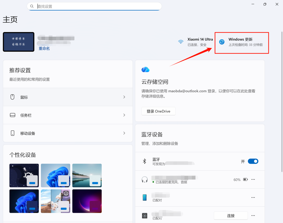Image resolution: width=283 pixels, height=223 pixels.
Task: Open more options for the headphone device
Action: [253, 179]
